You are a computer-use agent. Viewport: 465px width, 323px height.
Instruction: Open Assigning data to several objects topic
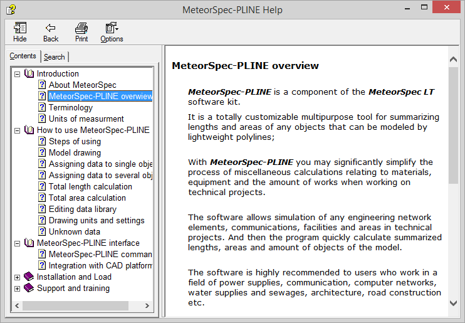pyautogui.click(x=100, y=175)
